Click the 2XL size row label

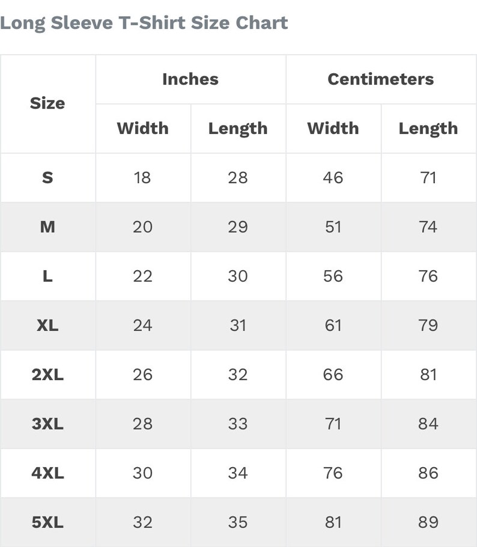(48, 375)
